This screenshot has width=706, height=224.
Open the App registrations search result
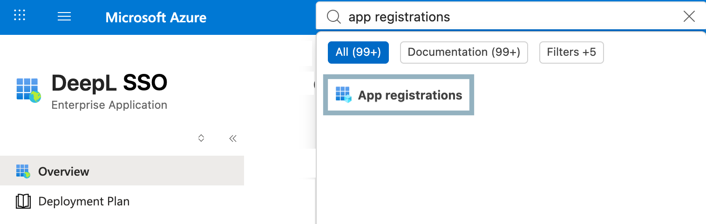[x=399, y=95]
